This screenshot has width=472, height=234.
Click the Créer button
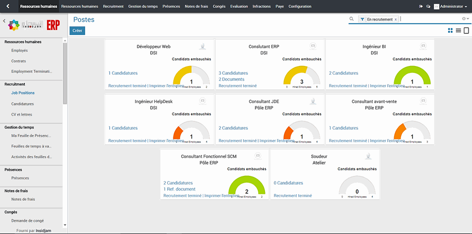coord(77,30)
